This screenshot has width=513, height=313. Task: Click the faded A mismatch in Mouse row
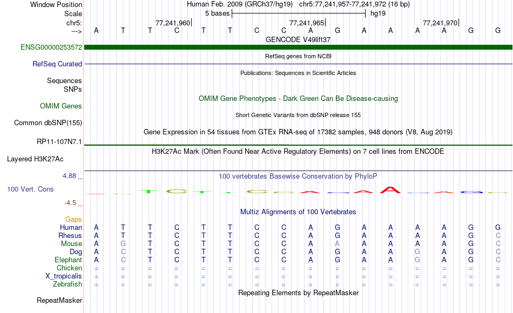[337, 244]
